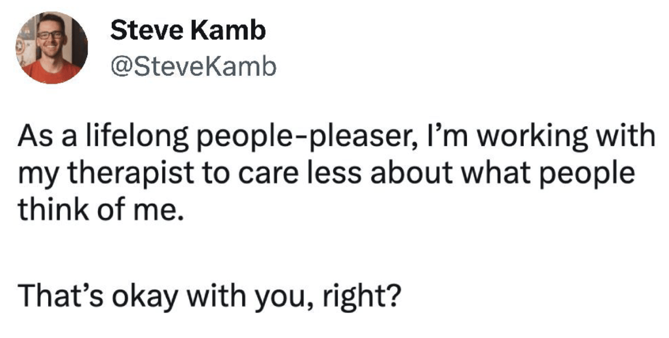The image size is (669, 338).
Task: Click the glasses on the avatar face
Action: (x=51, y=35)
